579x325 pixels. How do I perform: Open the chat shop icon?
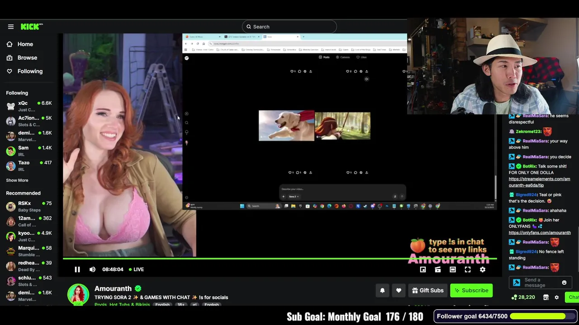tap(546, 297)
